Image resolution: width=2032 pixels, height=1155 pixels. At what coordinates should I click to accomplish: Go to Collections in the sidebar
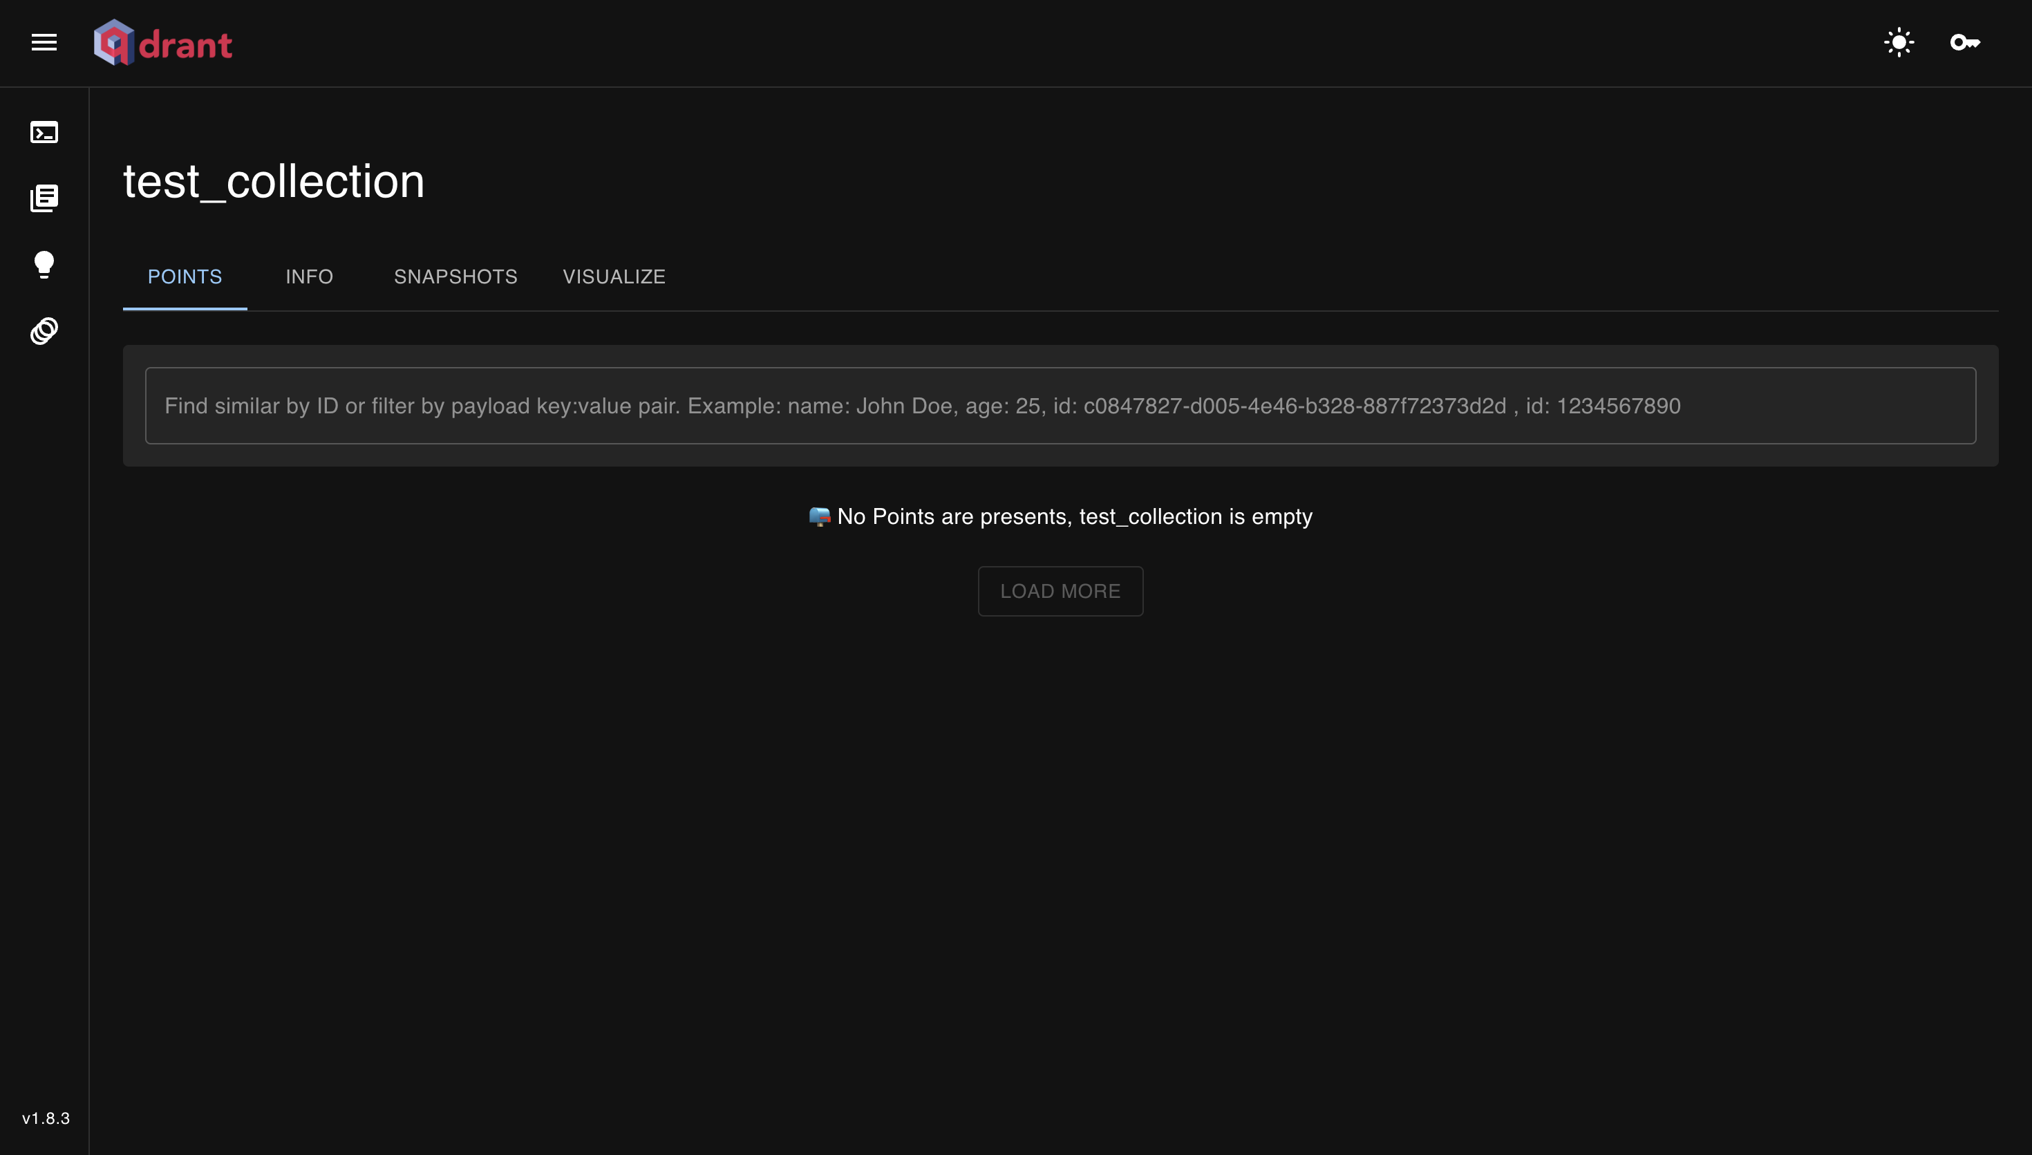coord(44,198)
